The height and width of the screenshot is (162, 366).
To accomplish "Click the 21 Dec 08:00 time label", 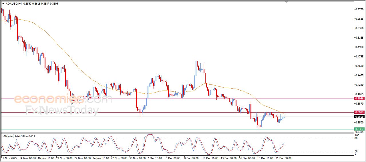I will coord(283,158).
